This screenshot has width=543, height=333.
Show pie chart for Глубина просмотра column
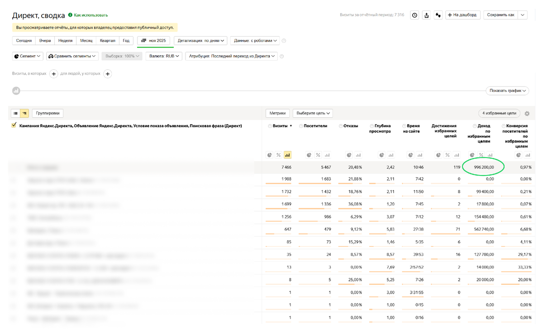coord(382,155)
